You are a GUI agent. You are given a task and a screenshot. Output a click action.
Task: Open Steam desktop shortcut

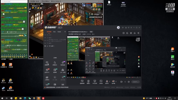[x=3, y=89]
